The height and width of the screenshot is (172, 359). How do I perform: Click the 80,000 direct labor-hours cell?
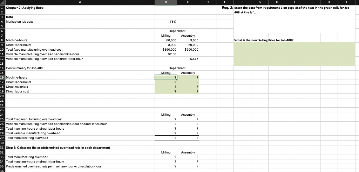tap(188, 45)
